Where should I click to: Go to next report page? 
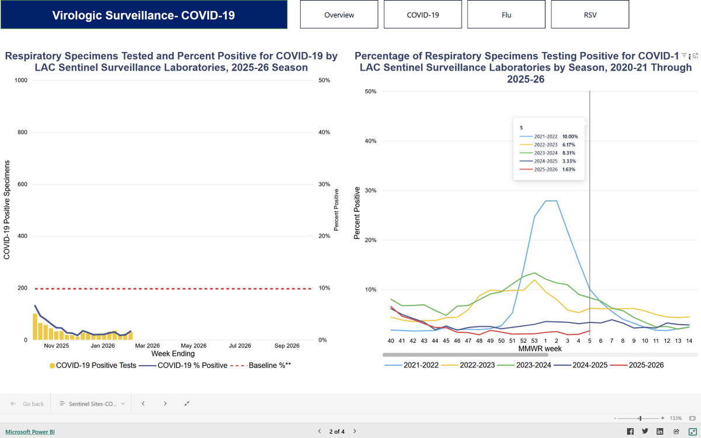click(355, 432)
